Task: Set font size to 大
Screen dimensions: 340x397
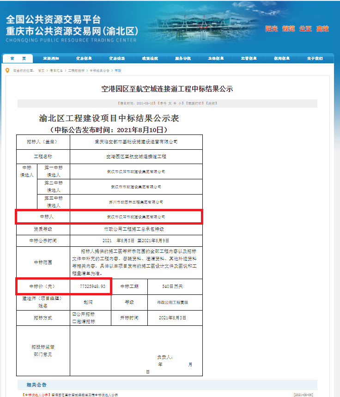Action: coord(170,103)
